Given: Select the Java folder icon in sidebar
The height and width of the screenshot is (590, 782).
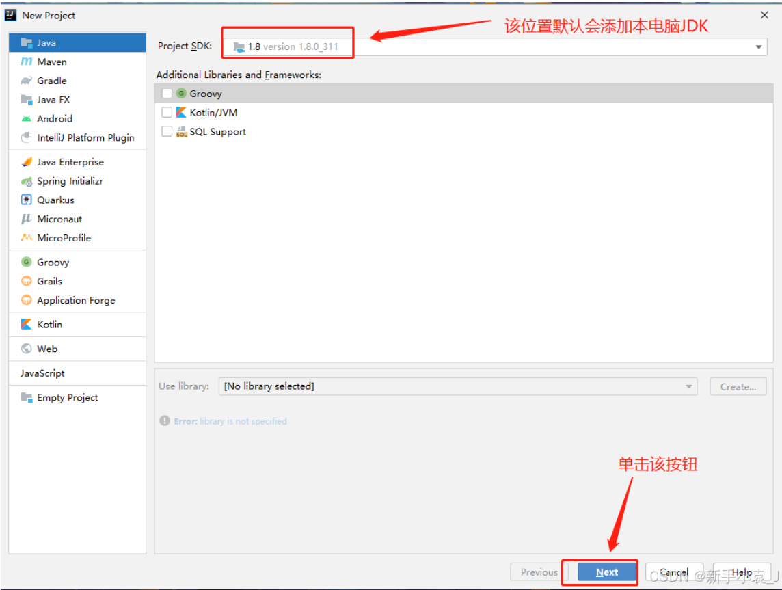Looking at the screenshot, I should point(27,43).
